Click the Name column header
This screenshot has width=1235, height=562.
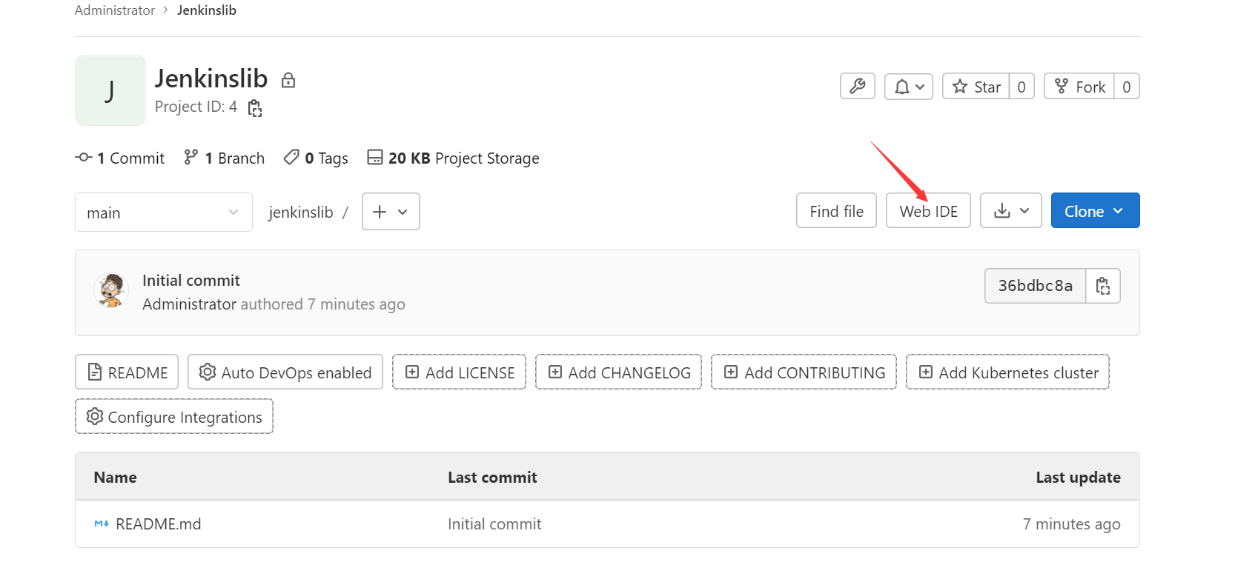(x=115, y=478)
